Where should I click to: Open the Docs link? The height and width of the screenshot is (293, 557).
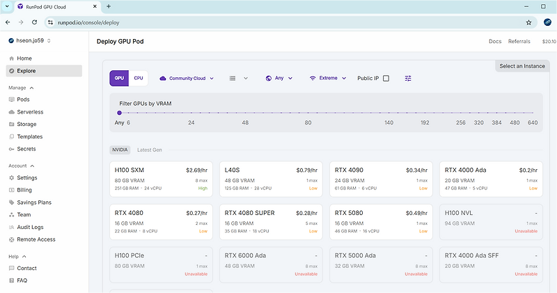(x=495, y=41)
